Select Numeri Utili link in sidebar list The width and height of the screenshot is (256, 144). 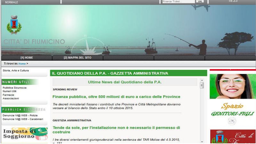tap(9, 91)
